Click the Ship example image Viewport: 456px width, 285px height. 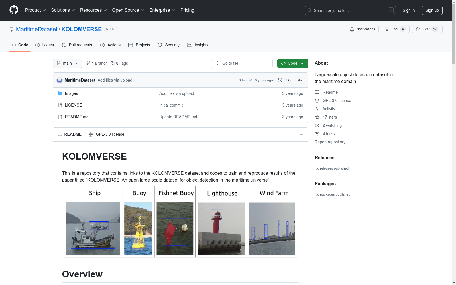tap(93, 229)
